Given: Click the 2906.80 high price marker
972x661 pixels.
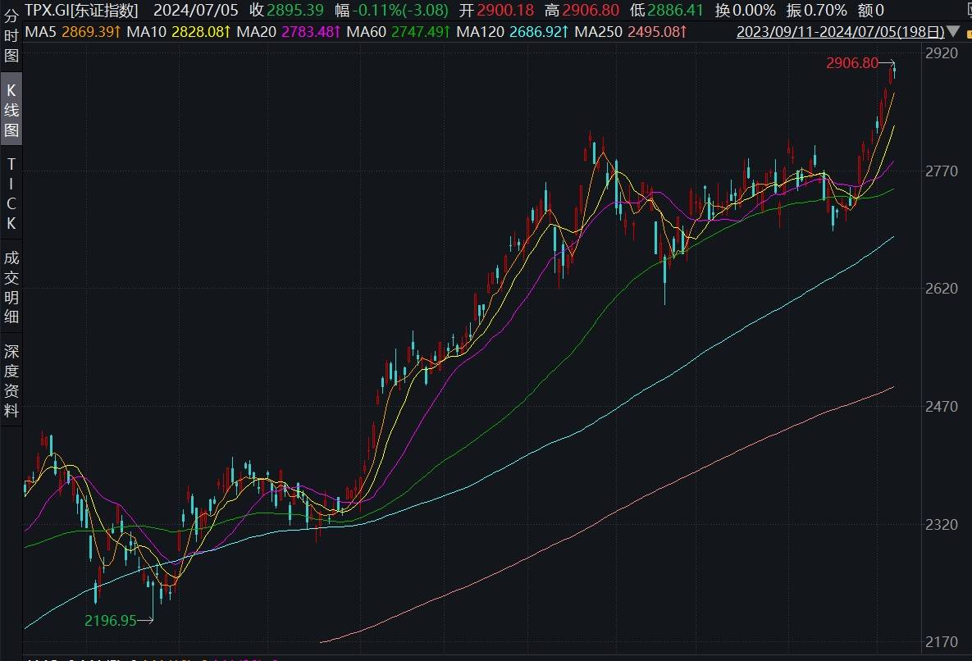Looking at the screenshot, I should (852, 62).
